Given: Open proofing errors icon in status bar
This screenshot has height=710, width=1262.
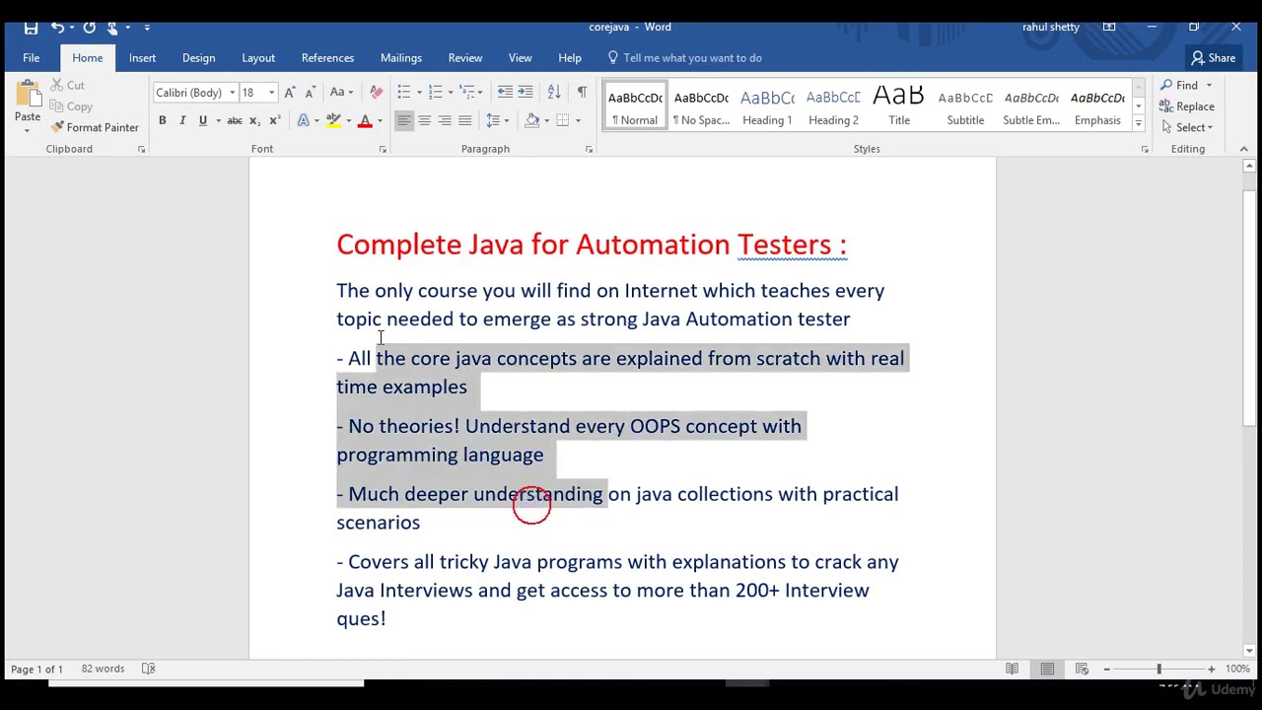Looking at the screenshot, I should pyautogui.click(x=148, y=669).
